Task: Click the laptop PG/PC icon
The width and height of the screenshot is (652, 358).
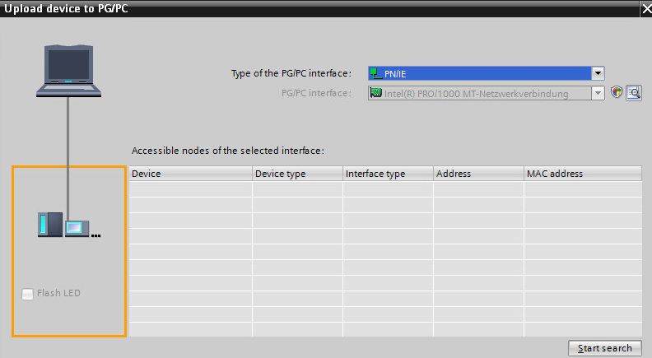Action: coord(67,72)
